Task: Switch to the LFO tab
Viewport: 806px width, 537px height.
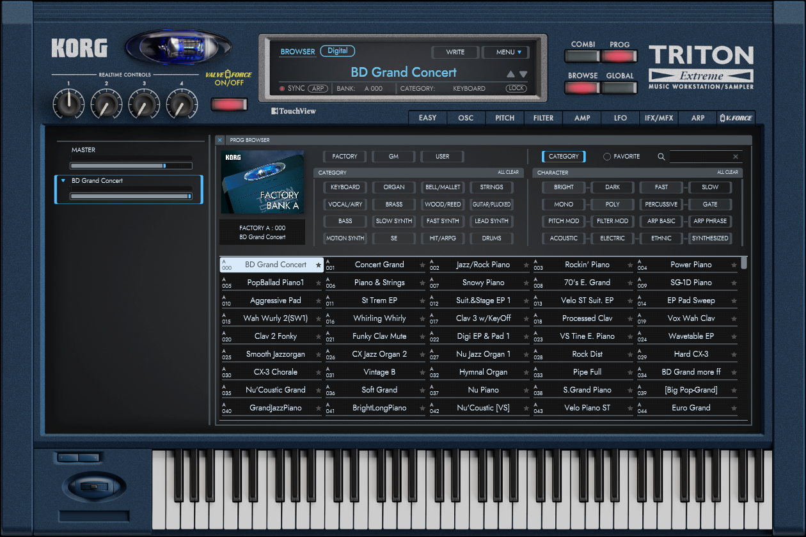Action: (620, 118)
